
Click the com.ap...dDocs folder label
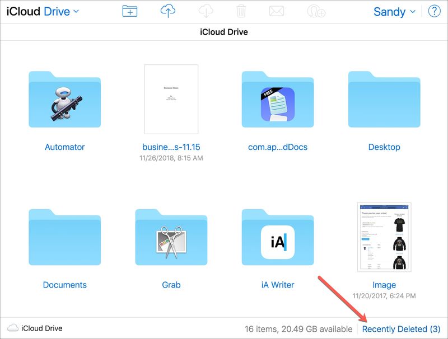tap(278, 147)
